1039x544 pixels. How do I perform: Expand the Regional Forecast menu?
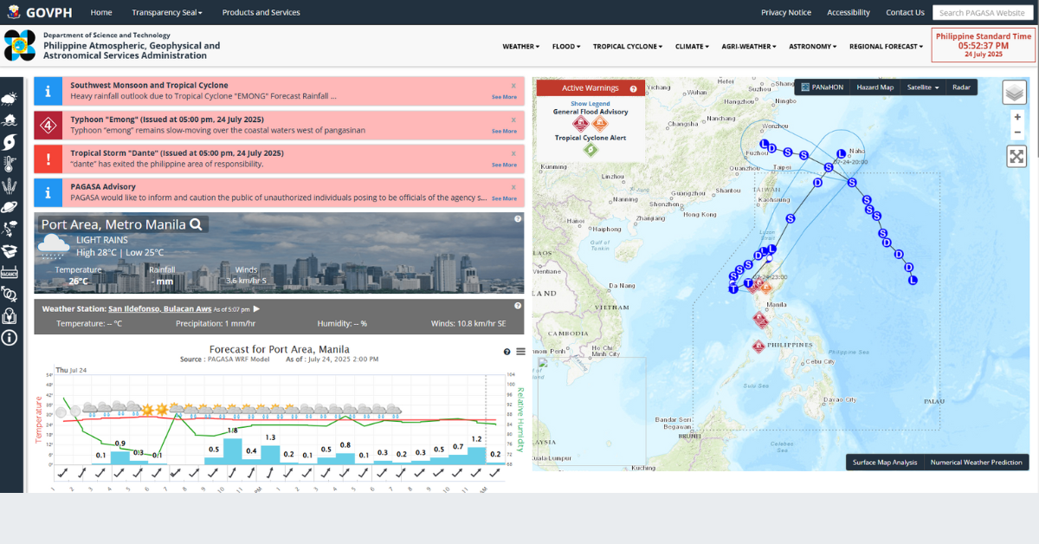point(886,47)
